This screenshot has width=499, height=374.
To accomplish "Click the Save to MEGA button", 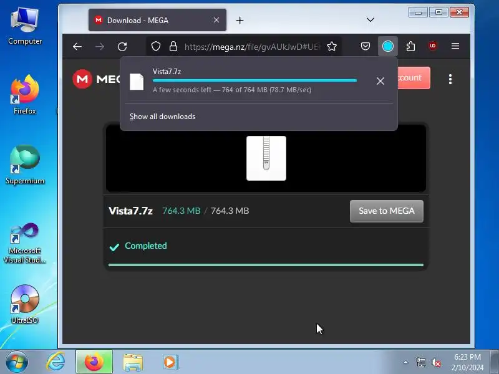I will click(x=386, y=211).
